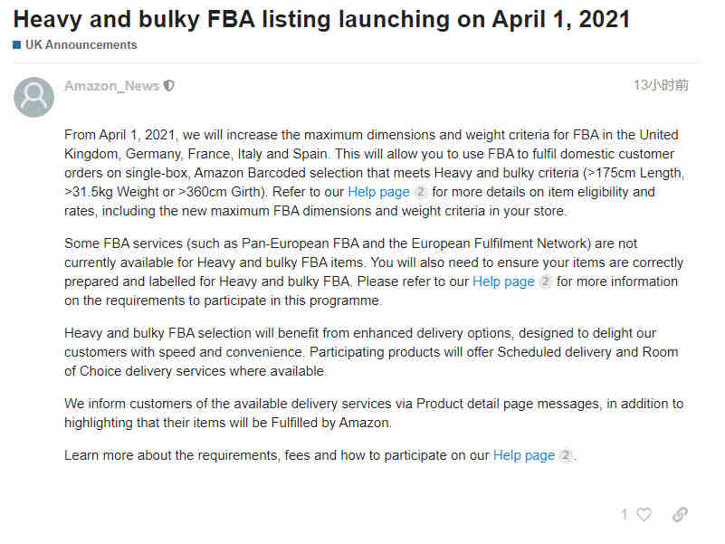Viewport: 725px width, 544px height.
Task: Like the post with heart icon
Action: (644, 514)
